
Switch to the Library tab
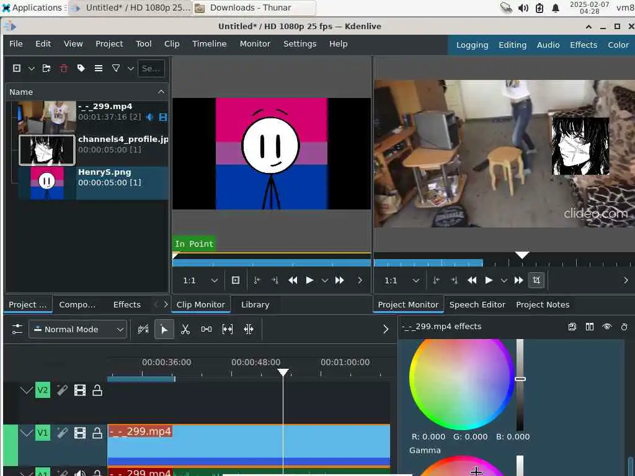[255, 304]
